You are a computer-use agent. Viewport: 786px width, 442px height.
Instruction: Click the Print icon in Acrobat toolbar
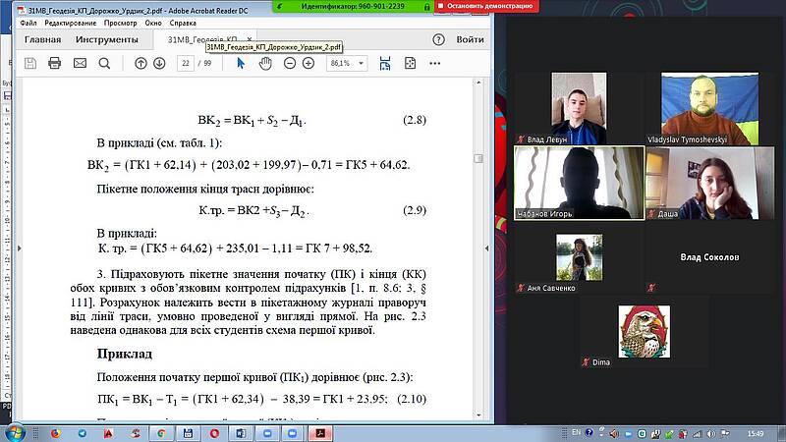[x=54, y=63]
